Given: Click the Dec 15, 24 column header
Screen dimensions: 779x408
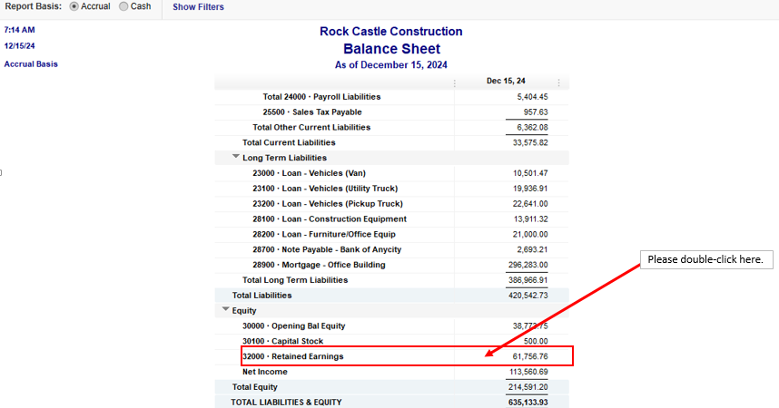Looking at the screenshot, I should pyautogui.click(x=506, y=81).
